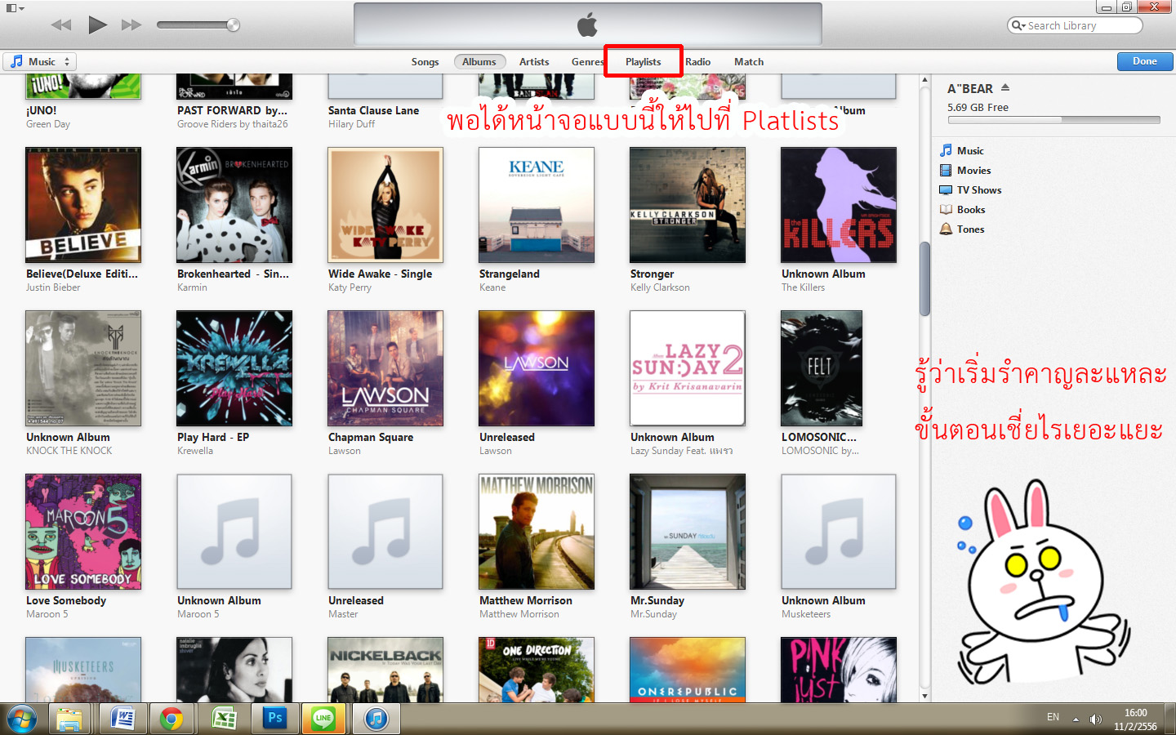Open iTunes menu icon at top-left
The height and width of the screenshot is (735, 1176).
click(16, 8)
